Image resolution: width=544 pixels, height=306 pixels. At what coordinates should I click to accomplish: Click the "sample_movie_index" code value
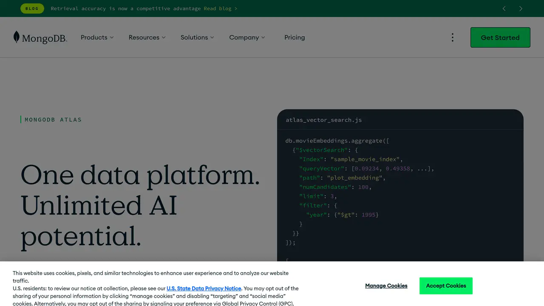[x=365, y=159]
